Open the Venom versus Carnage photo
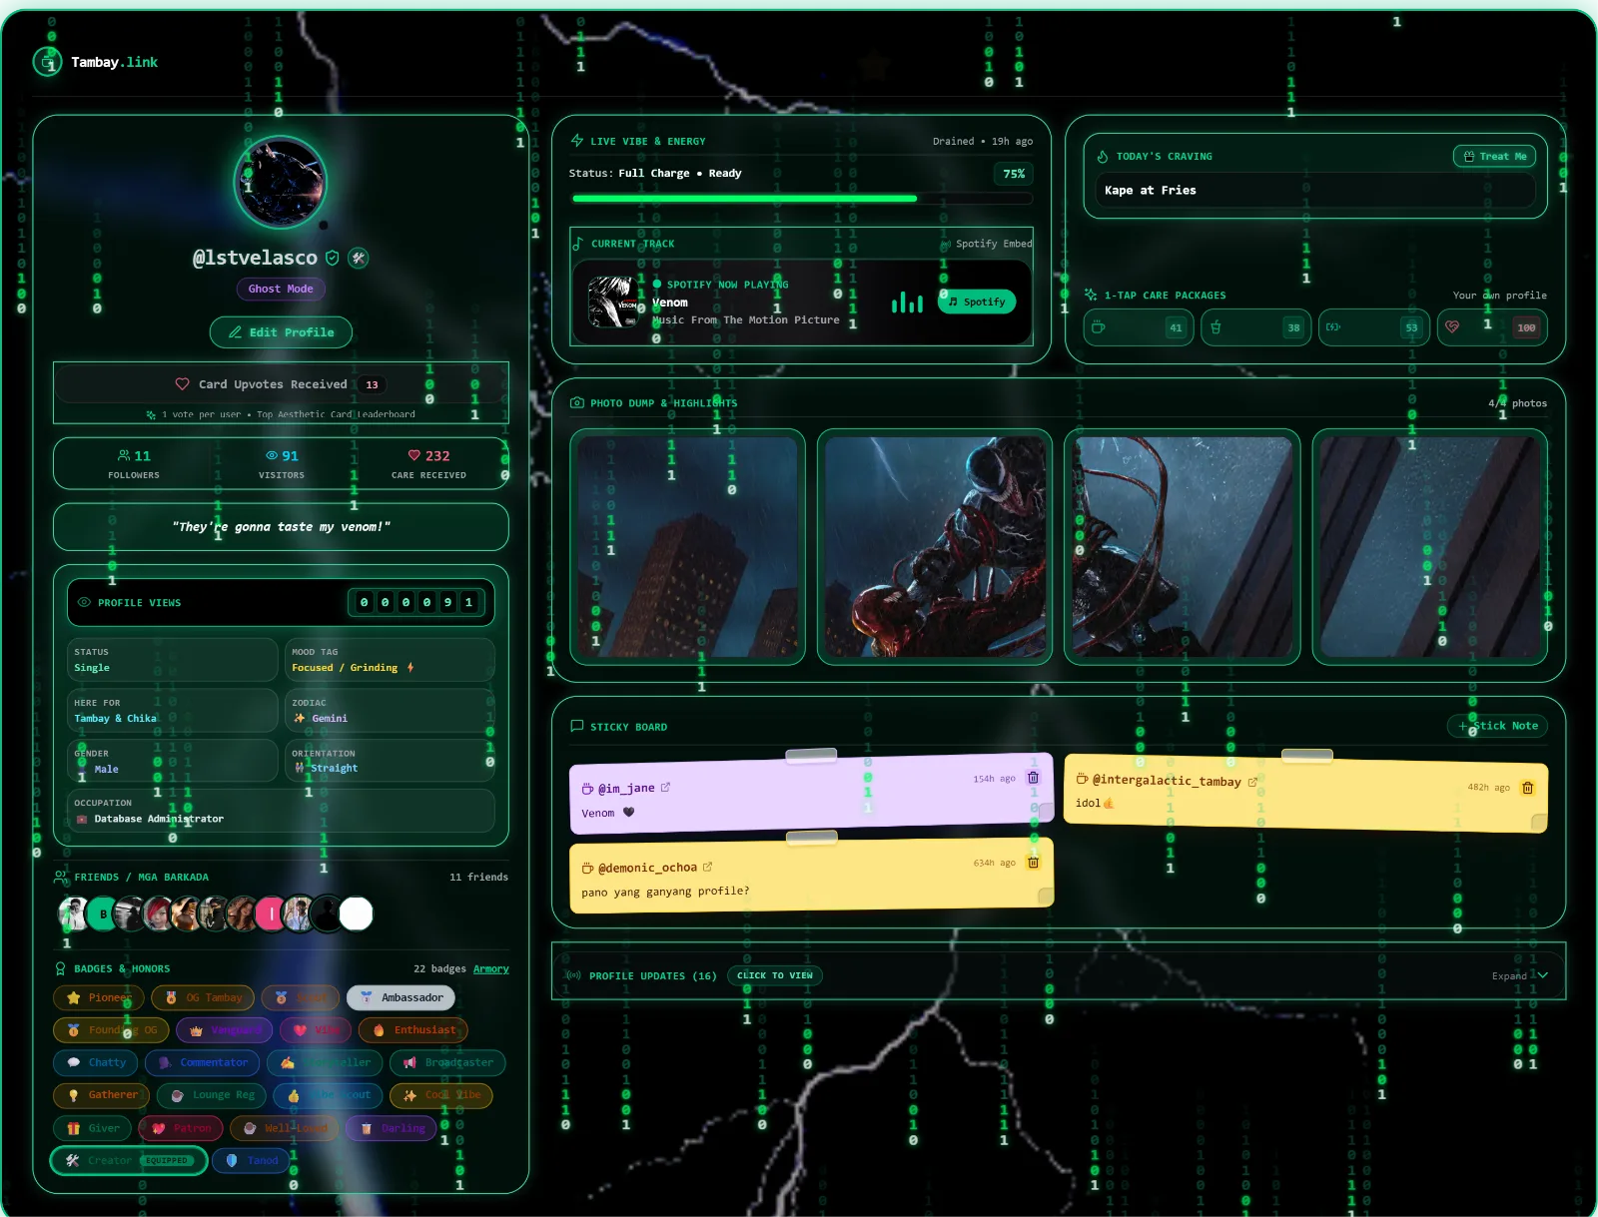 coord(935,547)
